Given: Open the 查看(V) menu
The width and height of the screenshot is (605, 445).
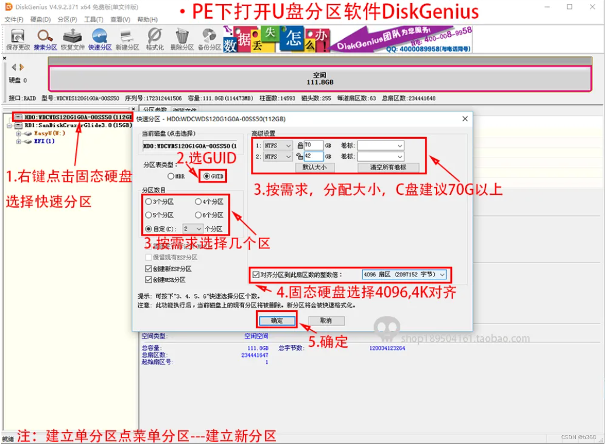Looking at the screenshot, I should (x=120, y=19).
